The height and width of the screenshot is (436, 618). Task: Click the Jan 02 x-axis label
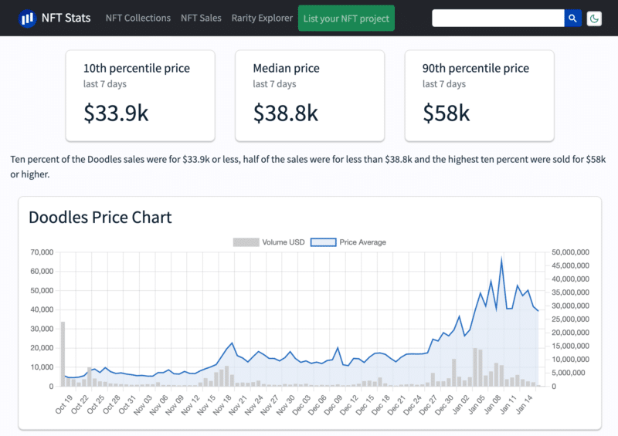tap(460, 404)
